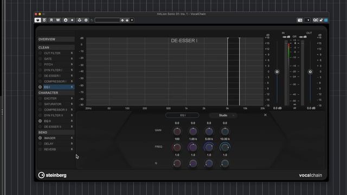Load previous preset with up arrow
The width and height of the screenshot is (347, 195).
(x=123, y=20)
